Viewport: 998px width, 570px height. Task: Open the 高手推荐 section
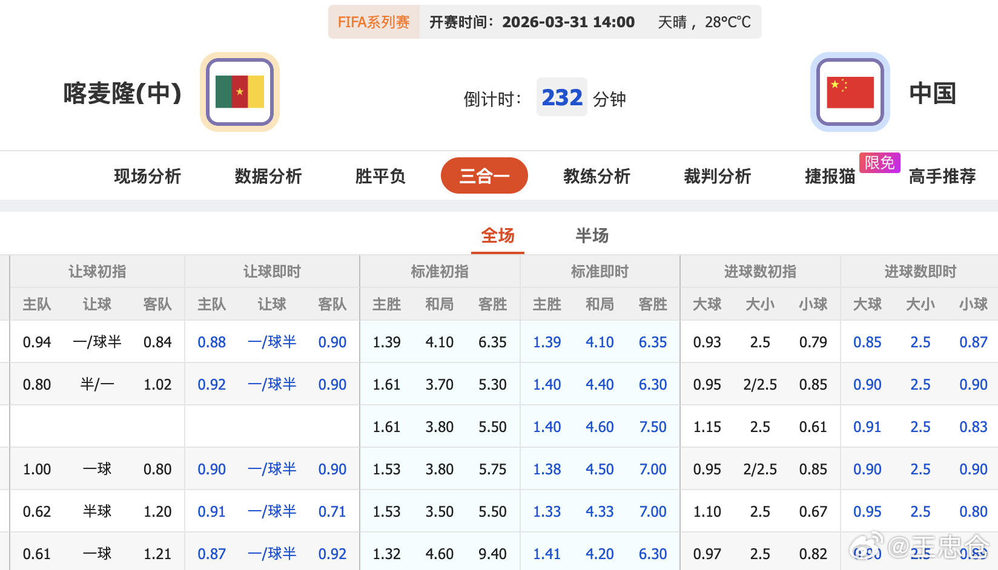942,176
